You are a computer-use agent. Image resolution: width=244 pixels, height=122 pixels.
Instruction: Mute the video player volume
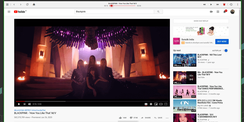coord(30,104)
